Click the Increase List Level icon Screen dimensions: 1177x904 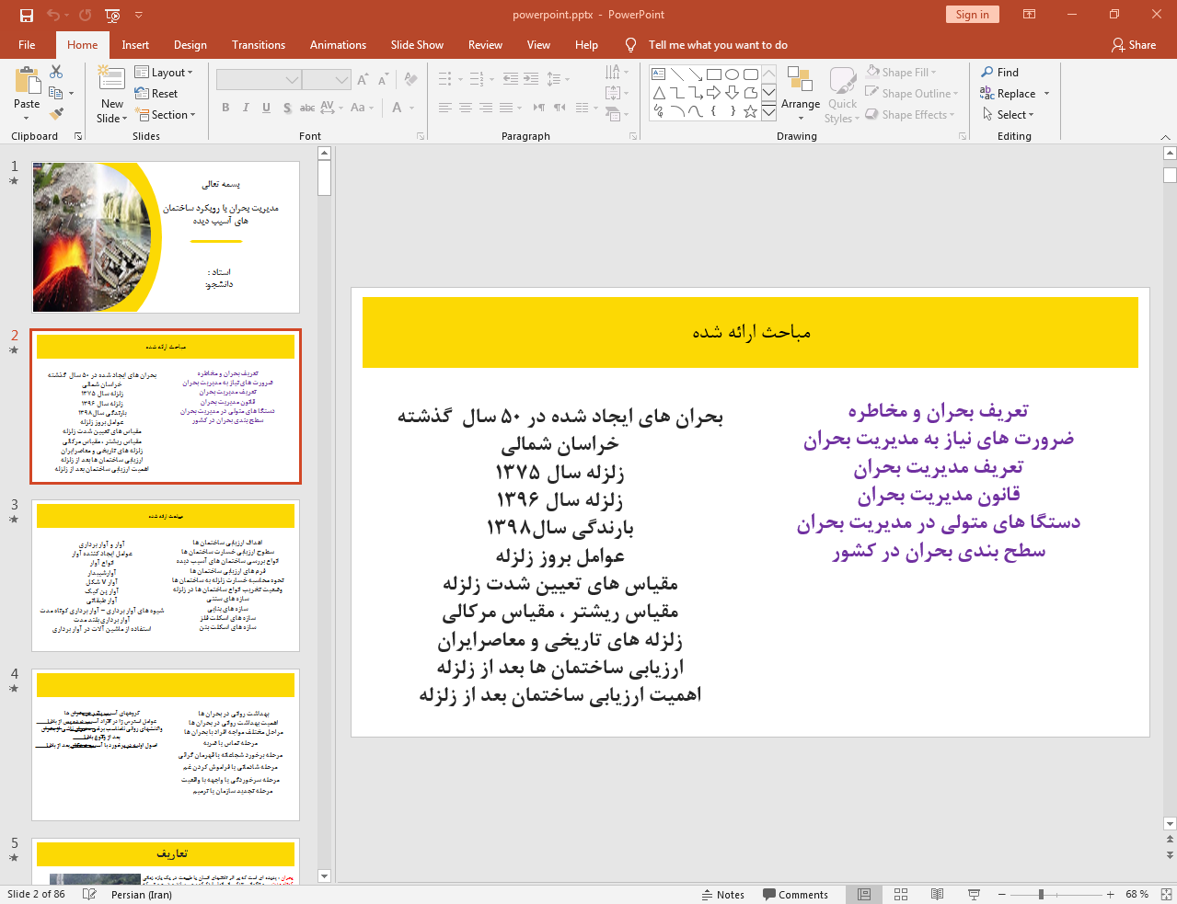531,79
